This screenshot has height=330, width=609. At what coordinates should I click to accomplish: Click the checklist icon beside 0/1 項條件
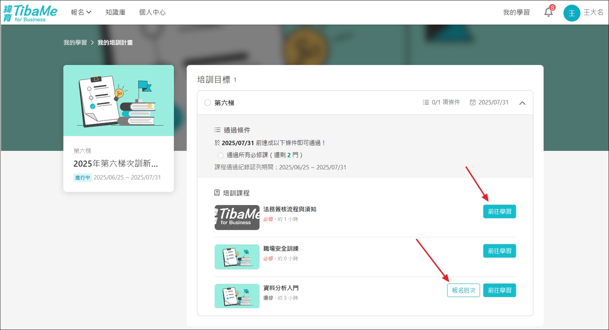pyautogui.click(x=426, y=103)
